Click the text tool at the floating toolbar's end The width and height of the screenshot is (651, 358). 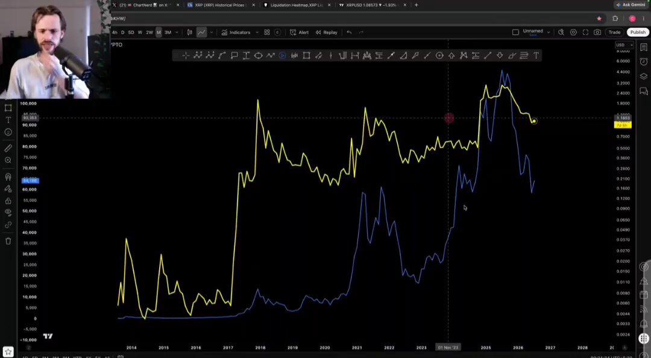536,55
